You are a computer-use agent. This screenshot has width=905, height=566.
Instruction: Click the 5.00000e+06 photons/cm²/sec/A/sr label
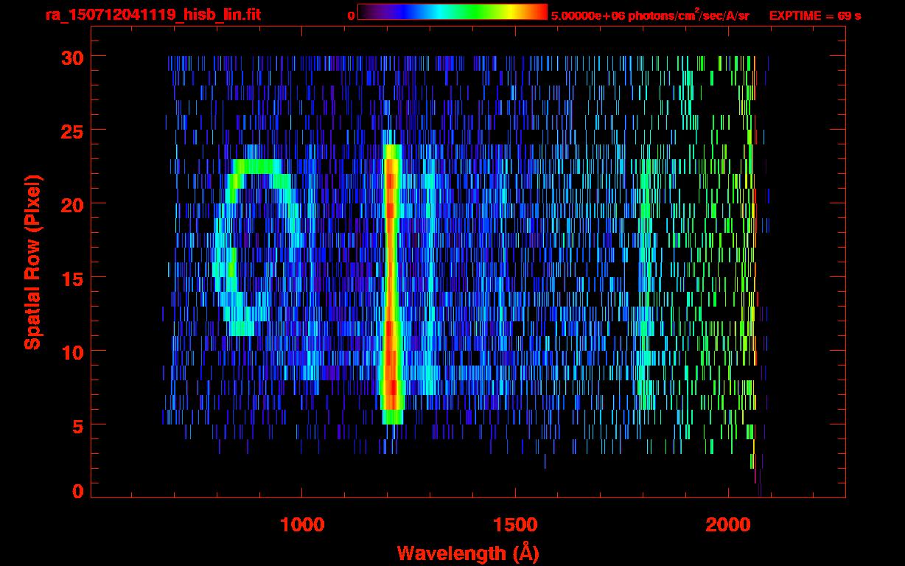(x=650, y=15)
